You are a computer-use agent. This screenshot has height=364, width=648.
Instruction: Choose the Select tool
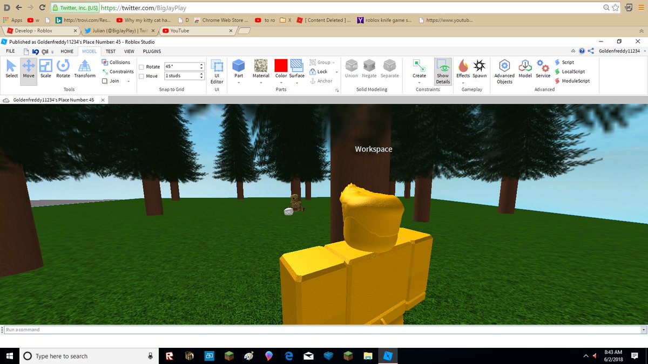(x=11, y=69)
